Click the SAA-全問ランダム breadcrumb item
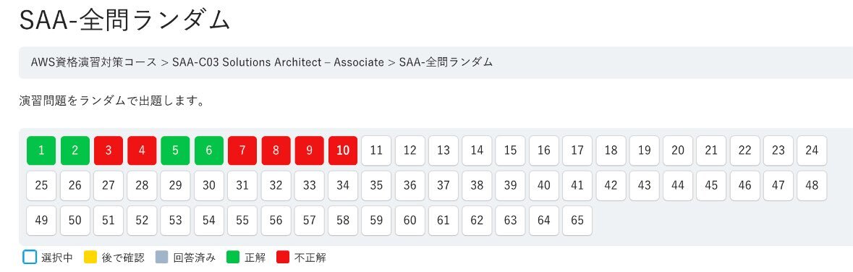Screen dimensions: 853x272 tap(446, 62)
